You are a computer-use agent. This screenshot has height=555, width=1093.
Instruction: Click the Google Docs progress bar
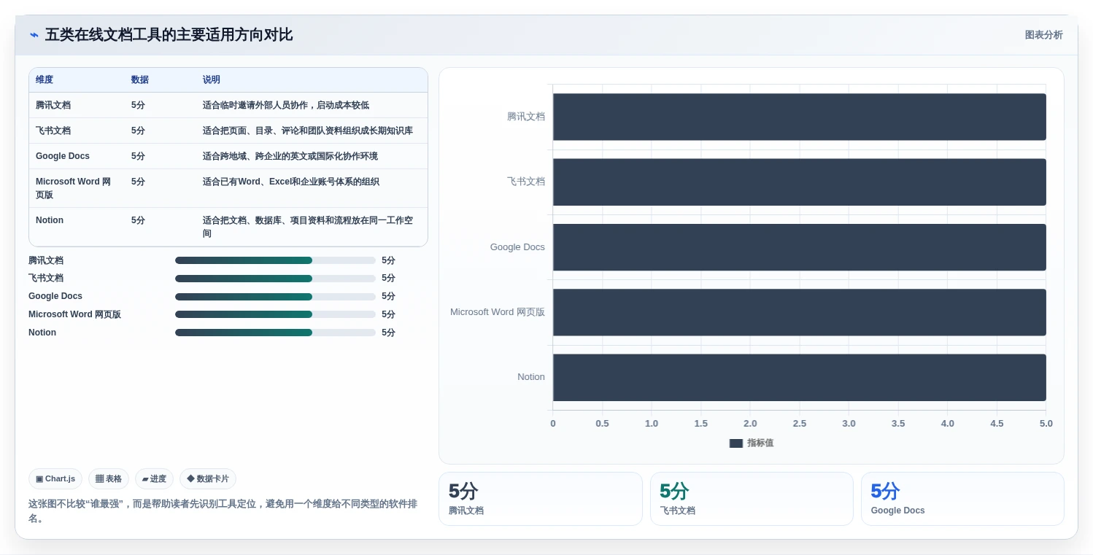click(x=275, y=297)
